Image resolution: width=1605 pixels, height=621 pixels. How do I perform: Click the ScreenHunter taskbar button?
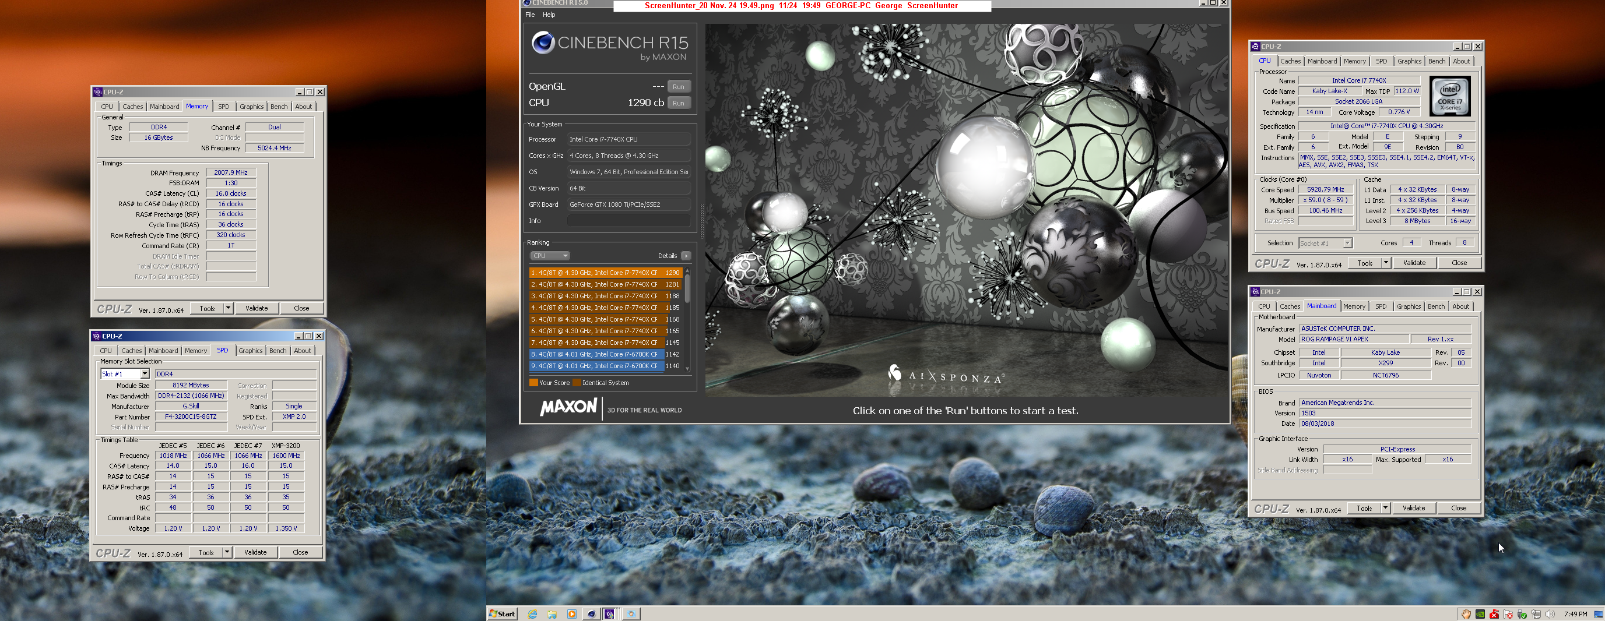click(631, 614)
